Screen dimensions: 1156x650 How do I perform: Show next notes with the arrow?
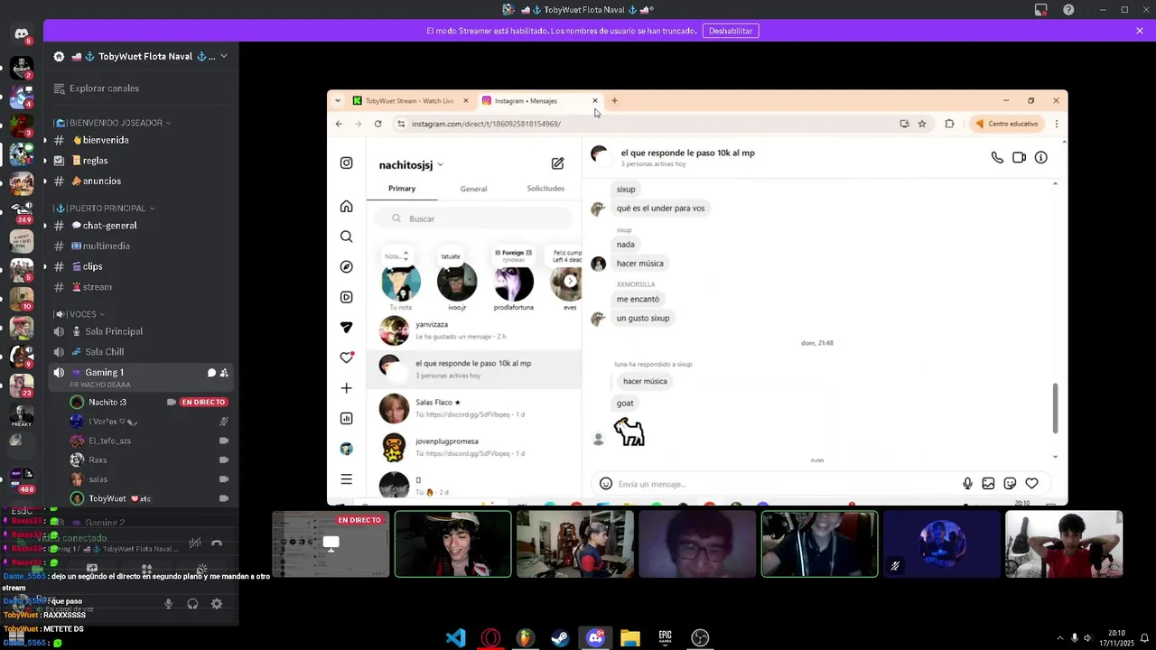coord(570,281)
